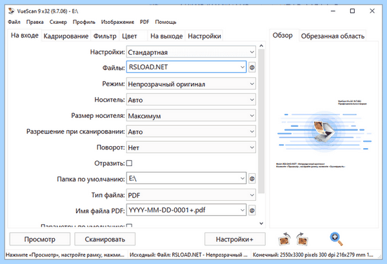Open the PDF menu
The image size is (387, 264).
tap(144, 22)
